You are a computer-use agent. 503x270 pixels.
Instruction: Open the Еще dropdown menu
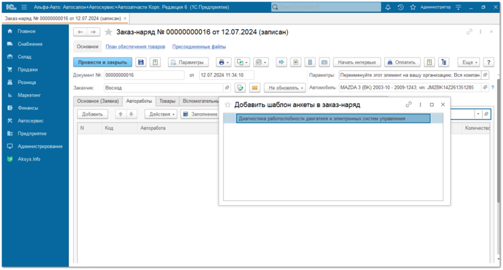tap(469, 62)
